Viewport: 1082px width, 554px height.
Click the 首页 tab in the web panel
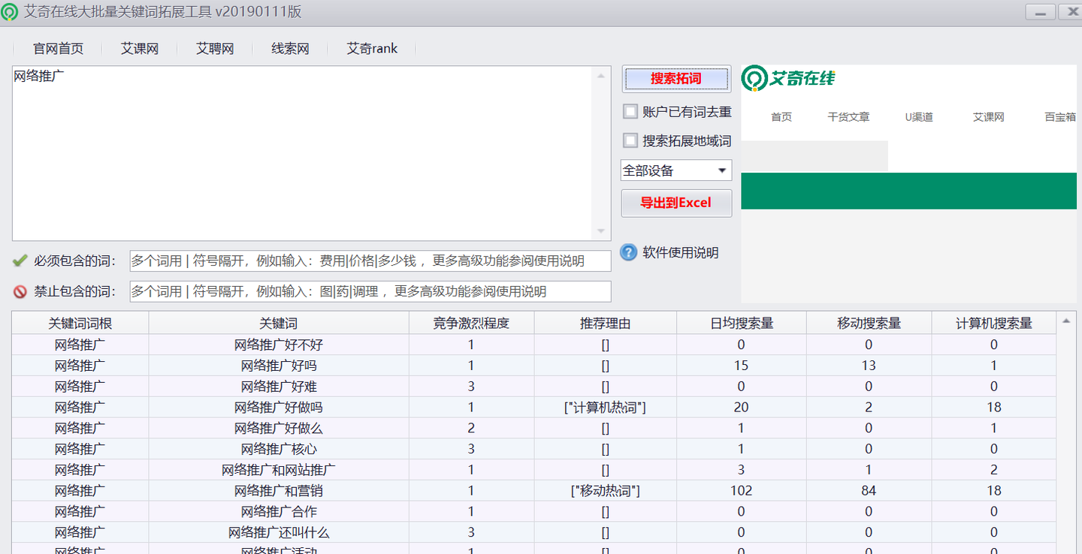click(781, 117)
